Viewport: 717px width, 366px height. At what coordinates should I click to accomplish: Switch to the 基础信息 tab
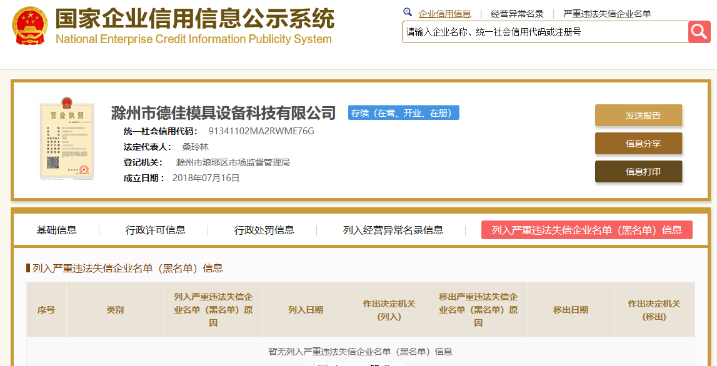[57, 230]
